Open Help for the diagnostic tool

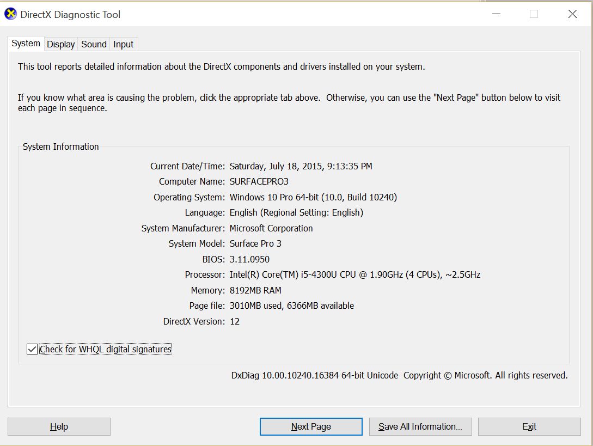pyautogui.click(x=59, y=427)
